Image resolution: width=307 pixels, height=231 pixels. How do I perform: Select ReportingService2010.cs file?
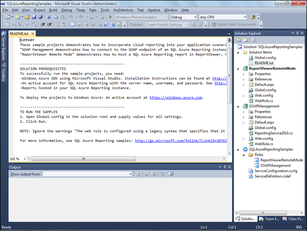[274, 133]
